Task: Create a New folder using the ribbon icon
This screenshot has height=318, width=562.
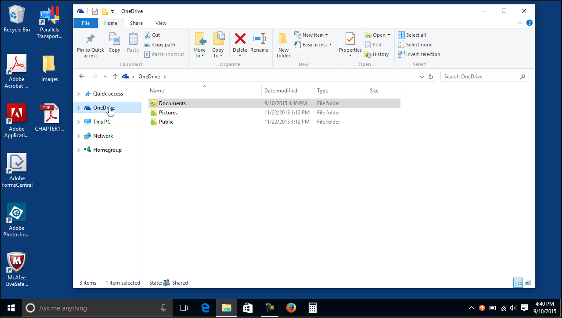Action: 283,44
